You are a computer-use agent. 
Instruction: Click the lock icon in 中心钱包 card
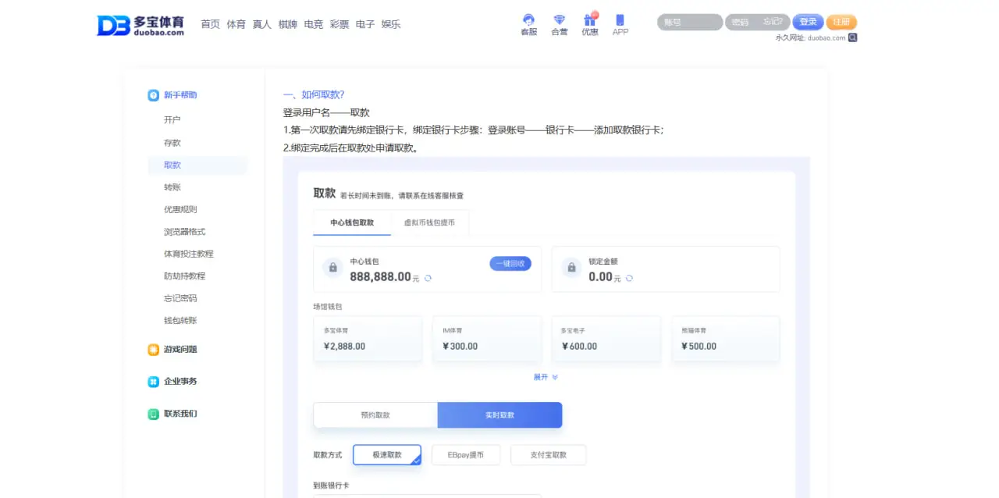tap(333, 268)
